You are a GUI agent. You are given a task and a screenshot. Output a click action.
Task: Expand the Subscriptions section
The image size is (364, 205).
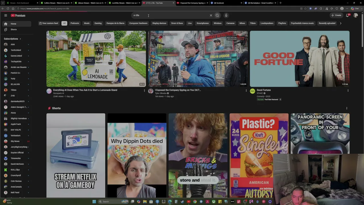[x=13, y=39]
